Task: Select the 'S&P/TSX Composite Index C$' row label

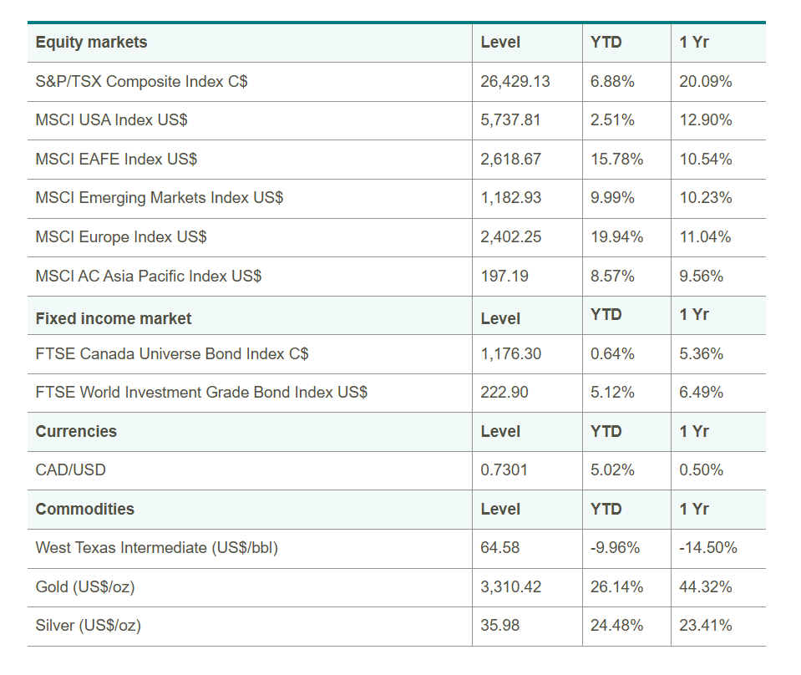Action: click(141, 82)
